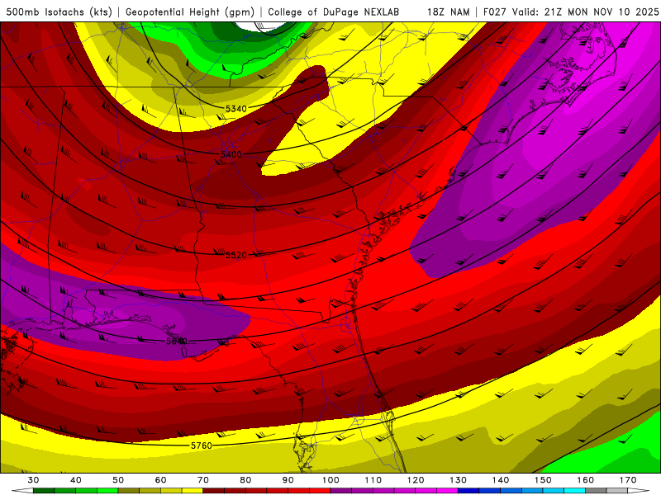Click the 110 value on the colorbar scale
661x495 pixels.
(x=373, y=480)
